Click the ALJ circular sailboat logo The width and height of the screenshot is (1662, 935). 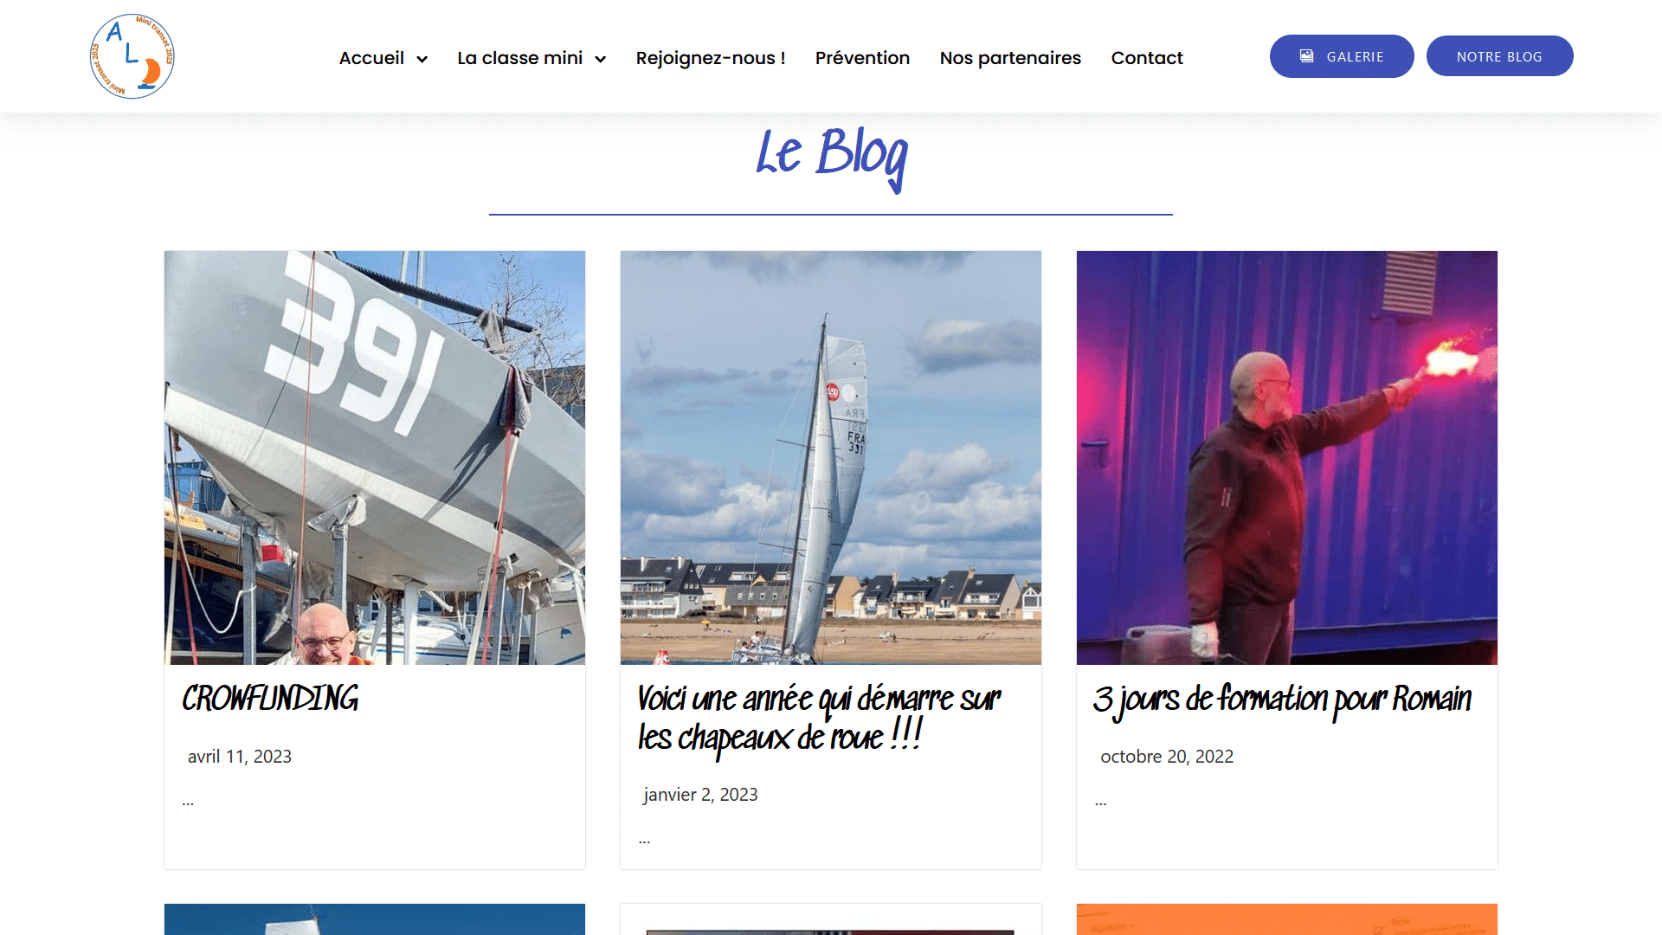pos(132,56)
